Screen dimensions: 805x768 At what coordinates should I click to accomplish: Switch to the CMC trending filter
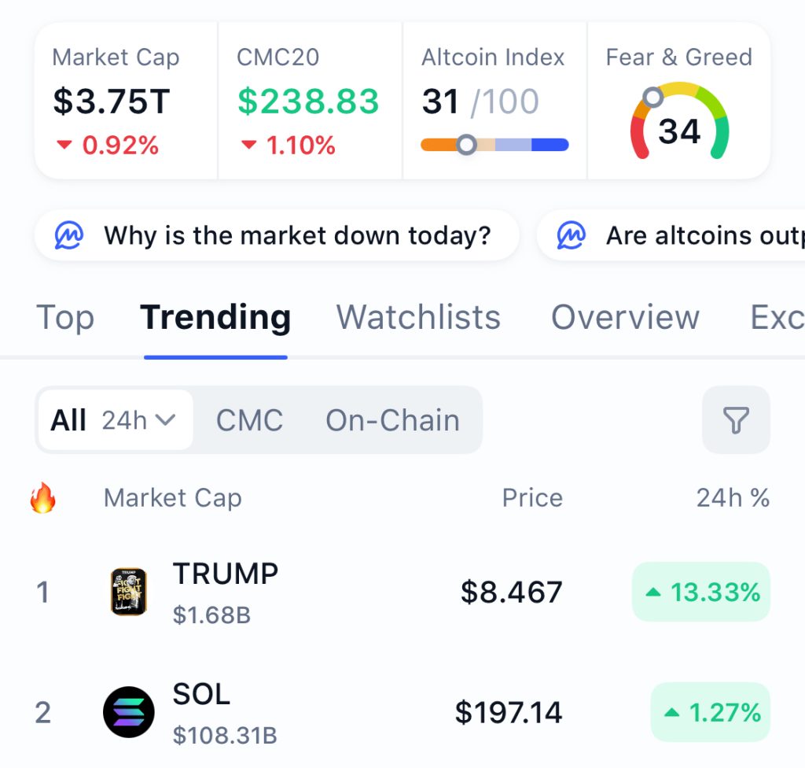(x=249, y=420)
